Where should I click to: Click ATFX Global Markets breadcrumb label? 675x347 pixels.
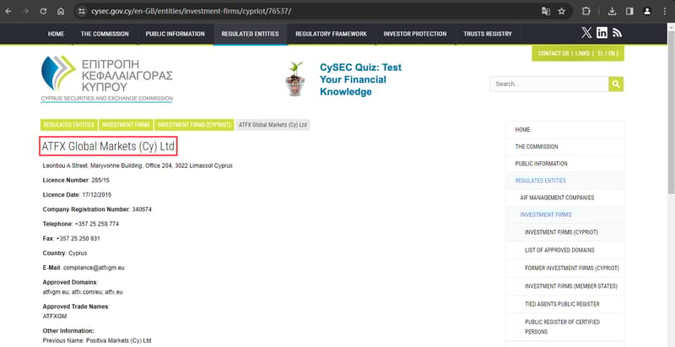tap(273, 125)
